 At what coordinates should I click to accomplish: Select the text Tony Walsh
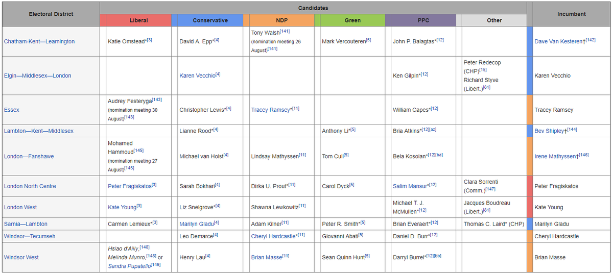[265, 33]
